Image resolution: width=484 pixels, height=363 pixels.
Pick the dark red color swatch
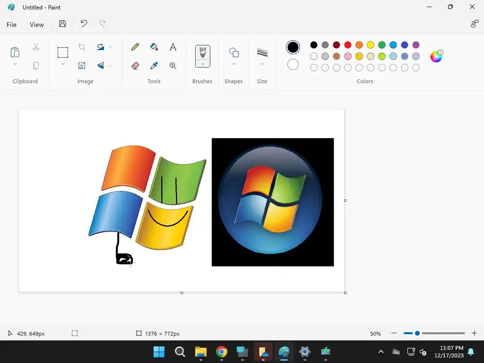337,45
